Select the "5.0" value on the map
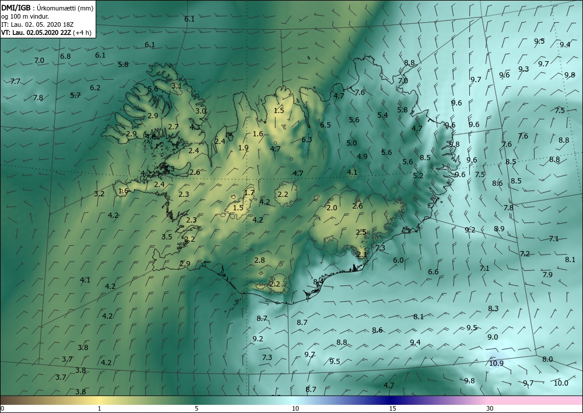This screenshot has width=583, height=413. [352, 143]
